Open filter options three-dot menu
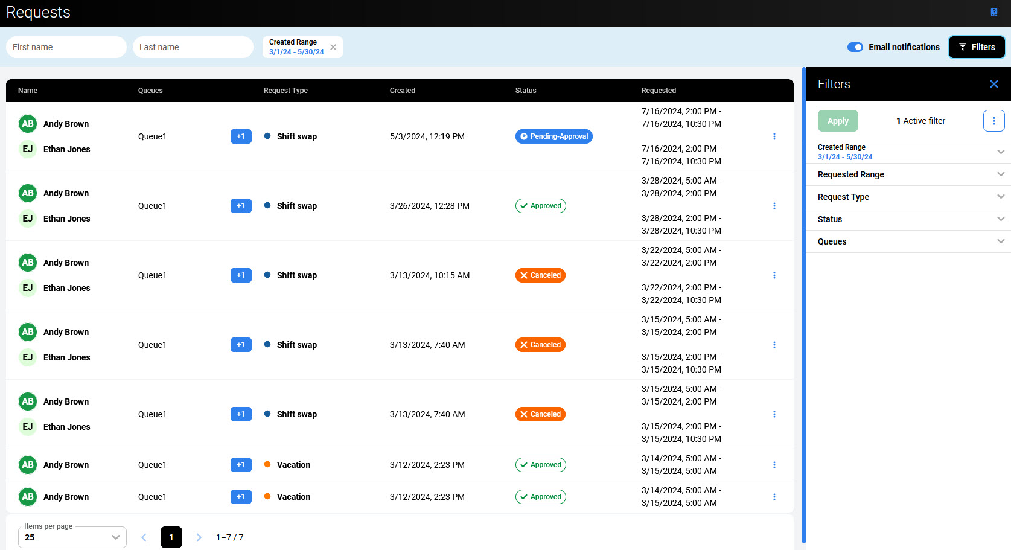This screenshot has height=550, width=1011. point(993,121)
